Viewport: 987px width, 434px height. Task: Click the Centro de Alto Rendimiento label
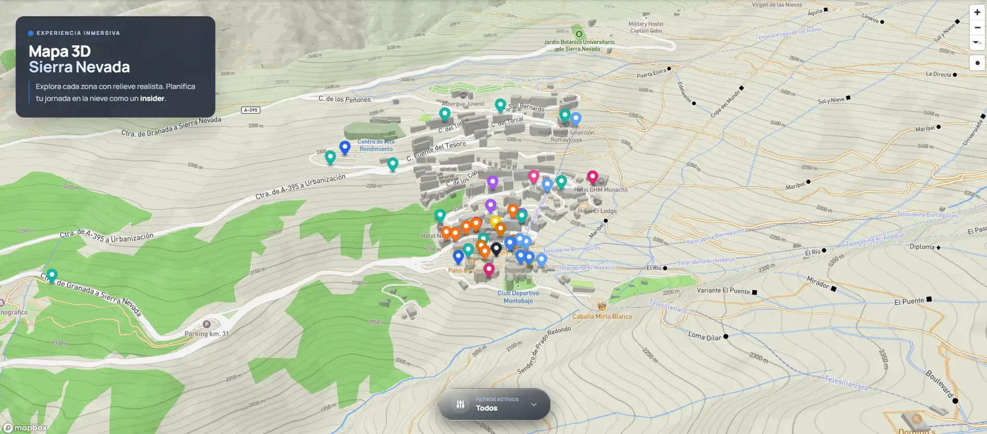(376, 145)
